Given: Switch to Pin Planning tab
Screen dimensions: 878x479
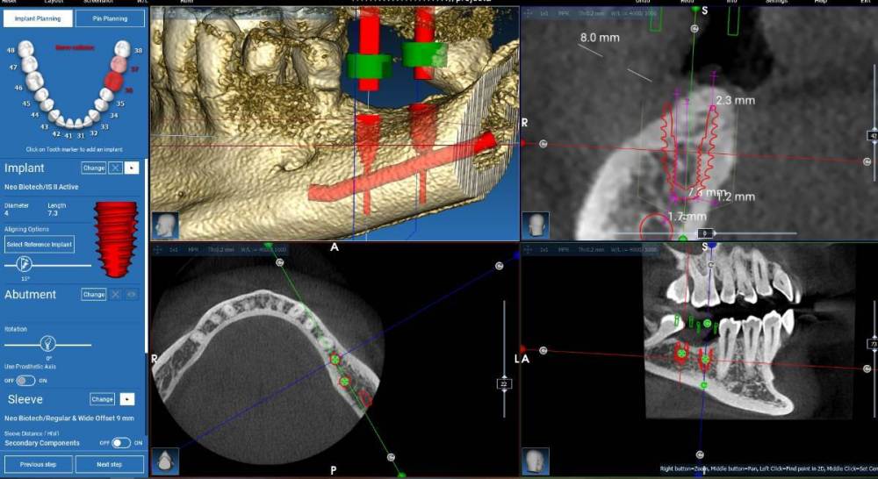Looking at the screenshot, I should point(109,18).
